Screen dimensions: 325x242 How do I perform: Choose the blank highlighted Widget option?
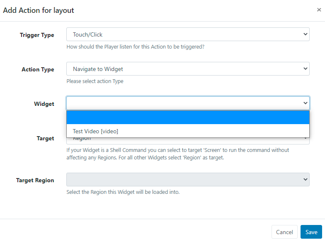click(x=188, y=118)
